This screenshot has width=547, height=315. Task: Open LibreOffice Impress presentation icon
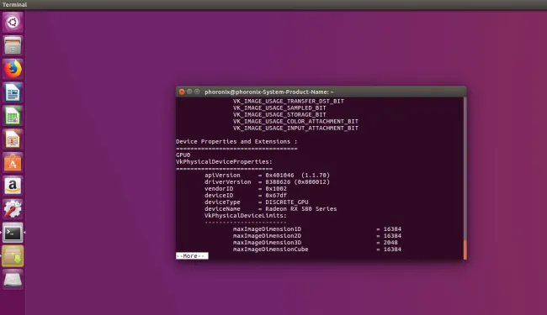13,139
